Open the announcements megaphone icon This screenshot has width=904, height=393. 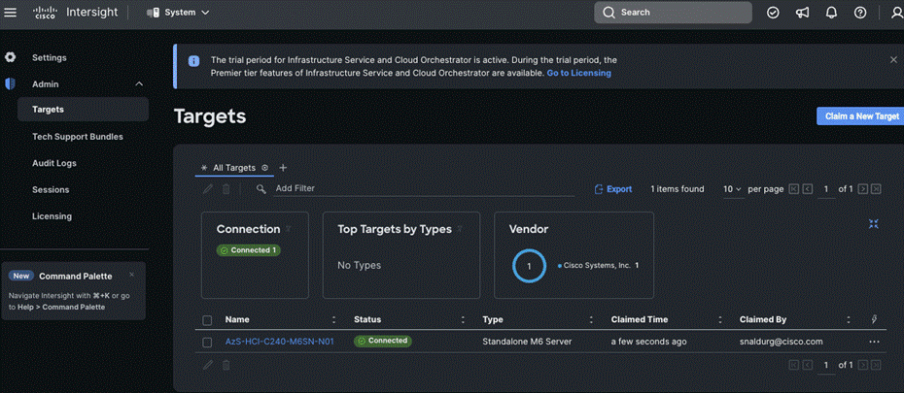click(802, 13)
